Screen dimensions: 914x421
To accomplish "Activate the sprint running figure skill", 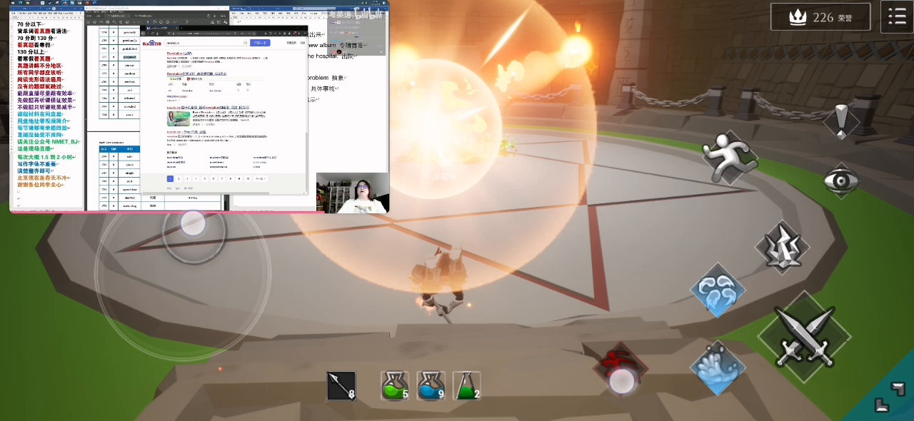I will (x=728, y=156).
